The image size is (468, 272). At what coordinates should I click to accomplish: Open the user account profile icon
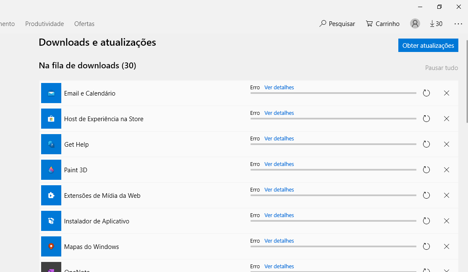[x=415, y=24]
